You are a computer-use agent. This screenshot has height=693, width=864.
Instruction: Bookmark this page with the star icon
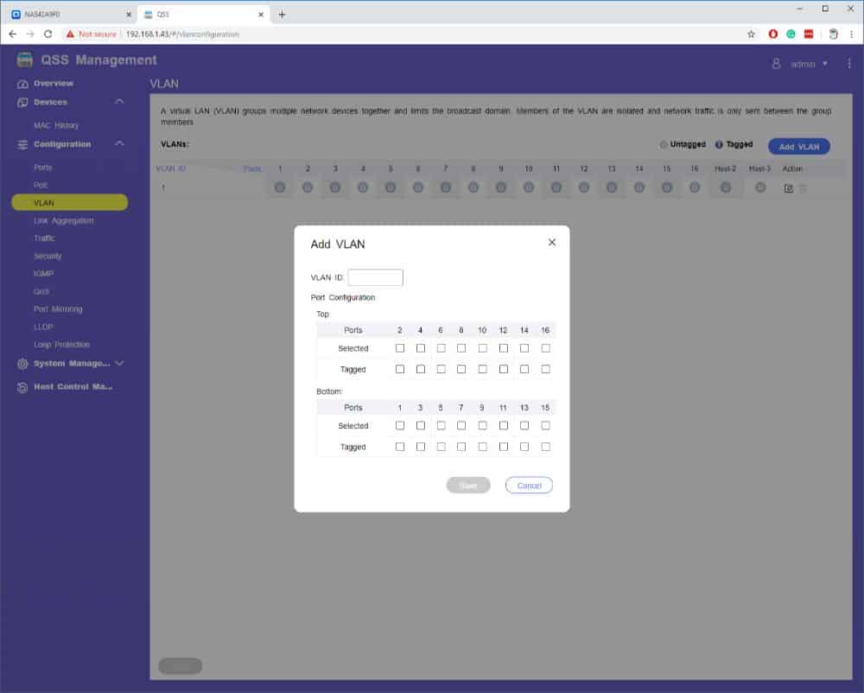[751, 34]
